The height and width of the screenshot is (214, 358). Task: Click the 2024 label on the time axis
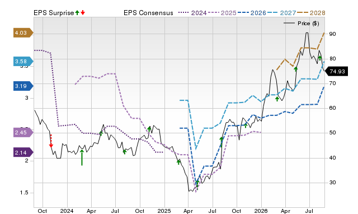67,211
